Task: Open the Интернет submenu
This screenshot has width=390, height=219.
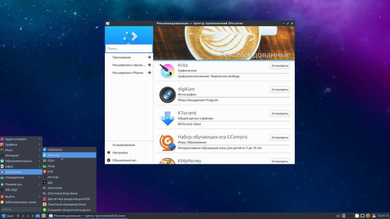Action: click(x=12, y=155)
